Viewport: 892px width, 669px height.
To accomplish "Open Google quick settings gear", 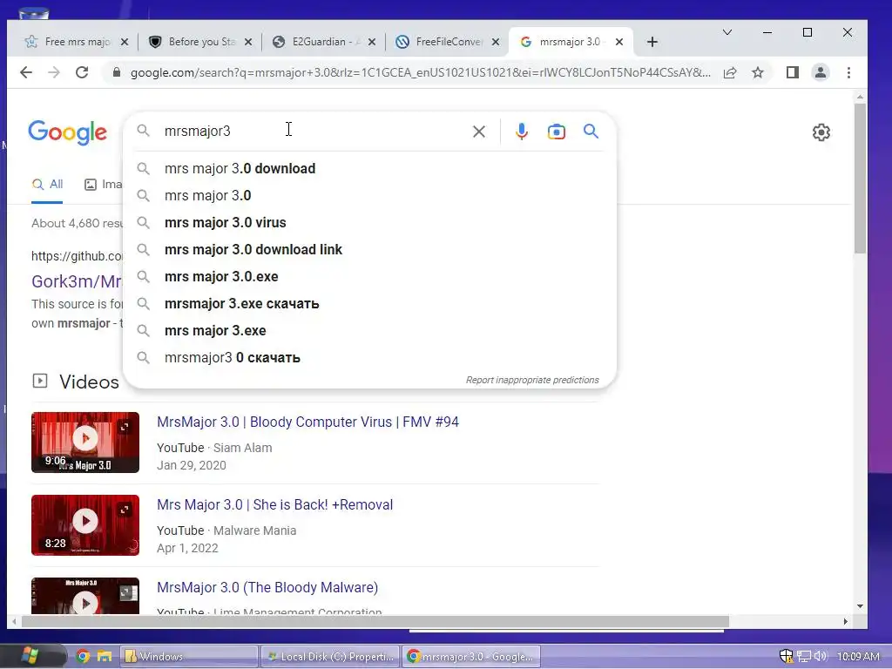I will click(x=821, y=132).
